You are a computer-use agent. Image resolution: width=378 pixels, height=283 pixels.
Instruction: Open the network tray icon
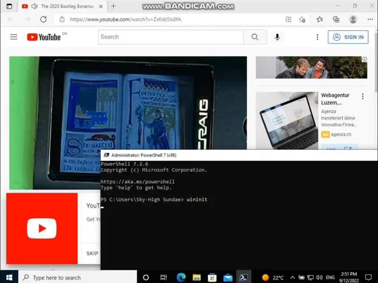(310, 277)
